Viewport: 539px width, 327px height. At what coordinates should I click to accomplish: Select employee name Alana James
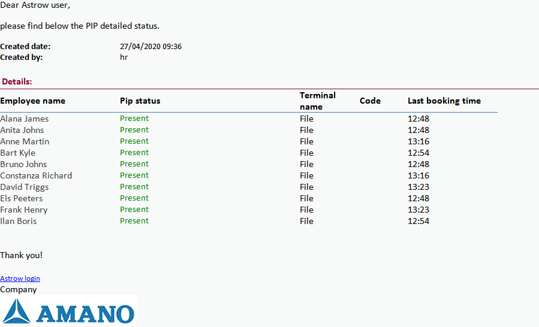pyautogui.click(x=25, y=119)
